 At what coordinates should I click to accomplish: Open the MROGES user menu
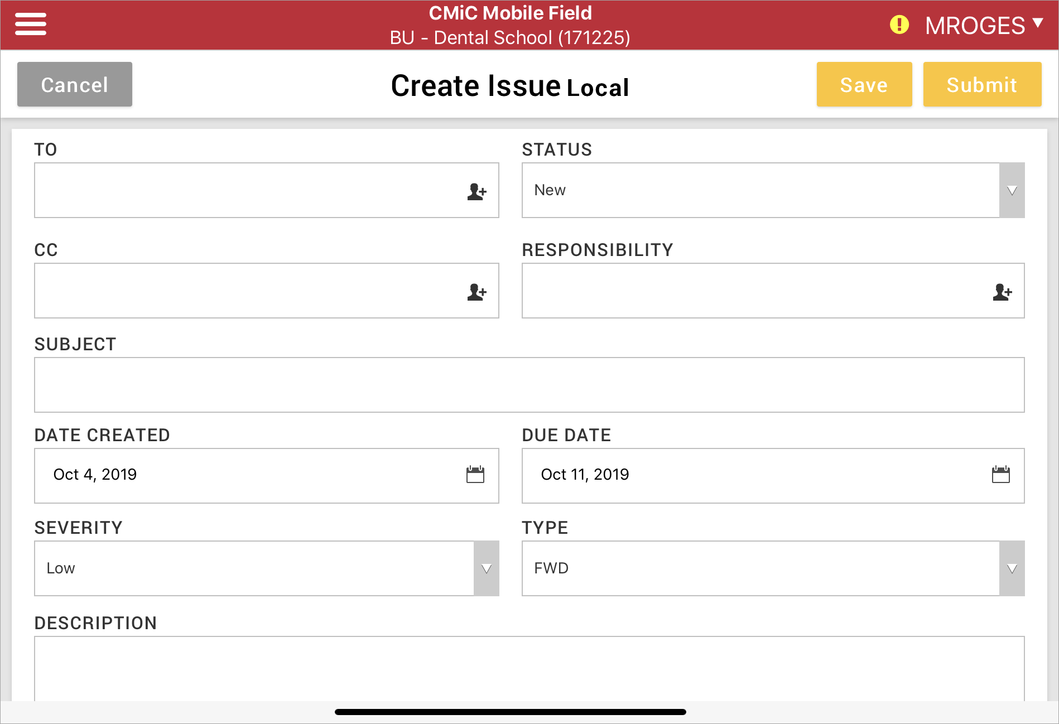983,26
